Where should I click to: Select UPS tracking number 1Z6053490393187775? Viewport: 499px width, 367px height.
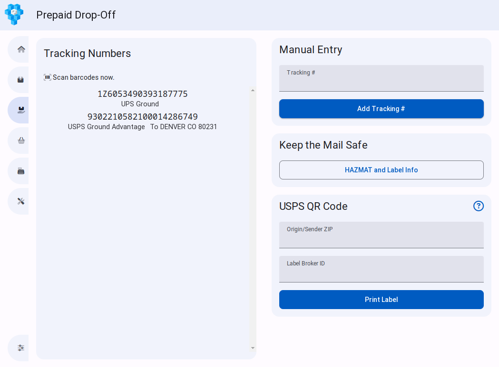142,94
